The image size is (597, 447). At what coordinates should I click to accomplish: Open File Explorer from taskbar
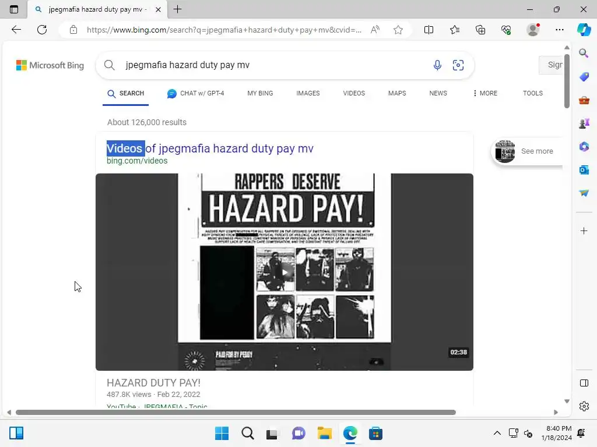[324, 433]
